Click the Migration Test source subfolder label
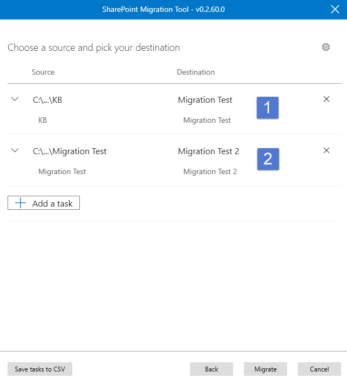 click(x=62, y=171)
